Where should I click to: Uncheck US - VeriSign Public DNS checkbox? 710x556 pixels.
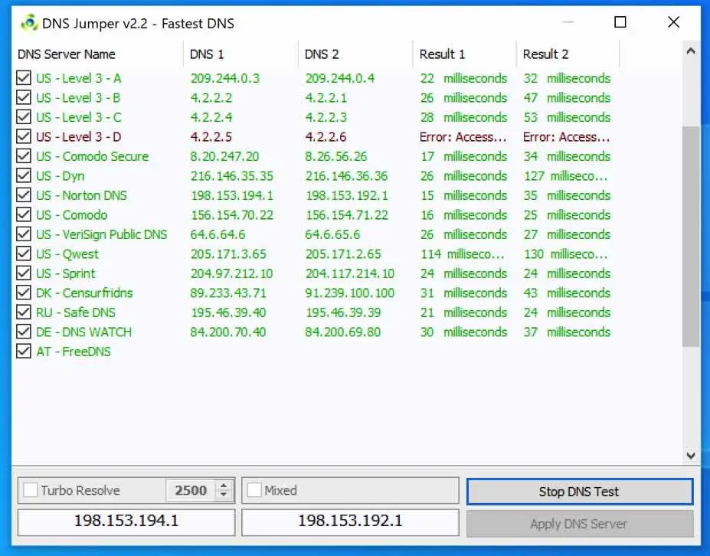click(x=24, y=234)
